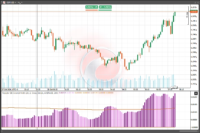Open the m1 timeframe dropdown
This screenshot has height=133, width=200.
click(x=22, y=2)
